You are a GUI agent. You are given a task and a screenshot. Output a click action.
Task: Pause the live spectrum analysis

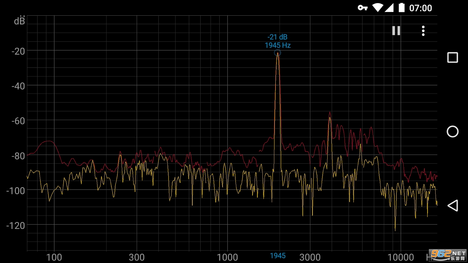point(396,31)
